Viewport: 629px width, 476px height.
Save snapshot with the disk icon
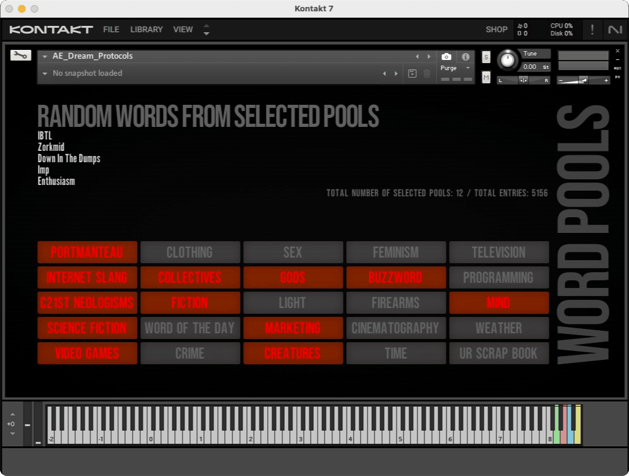point(412,73)
